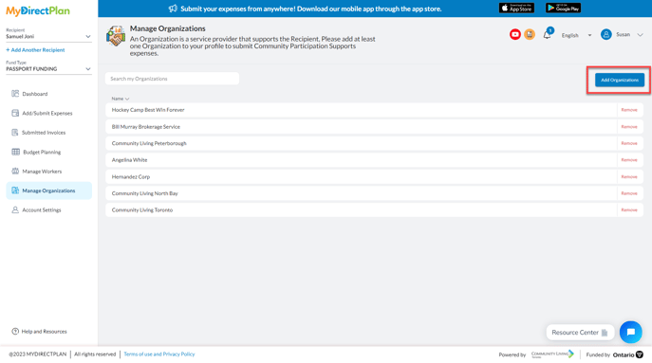Open Account Settings menu item
652x363 pixels.
click(x=42, y=209)
